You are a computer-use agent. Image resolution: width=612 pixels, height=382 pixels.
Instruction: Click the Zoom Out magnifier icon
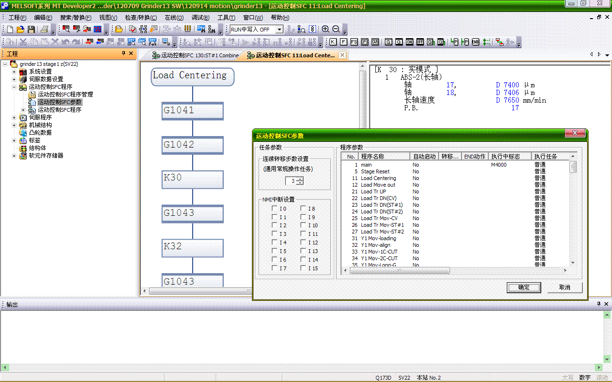coord(336,29)
